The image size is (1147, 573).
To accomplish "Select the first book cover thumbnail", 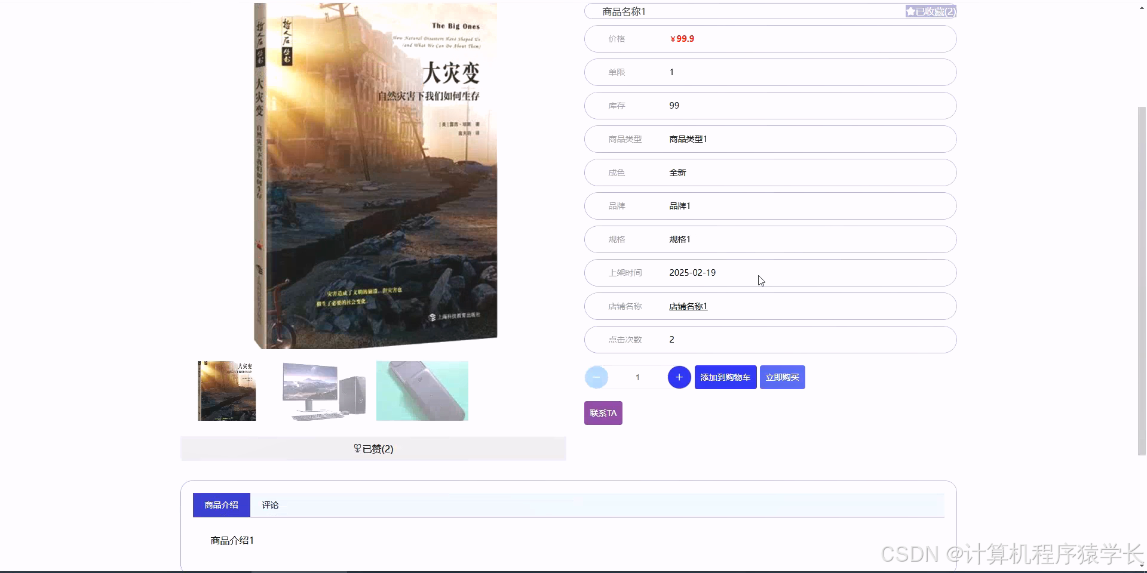I will (x=226, y=390).
